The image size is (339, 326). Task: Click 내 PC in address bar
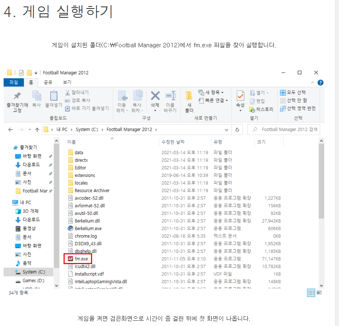(62, 130)
